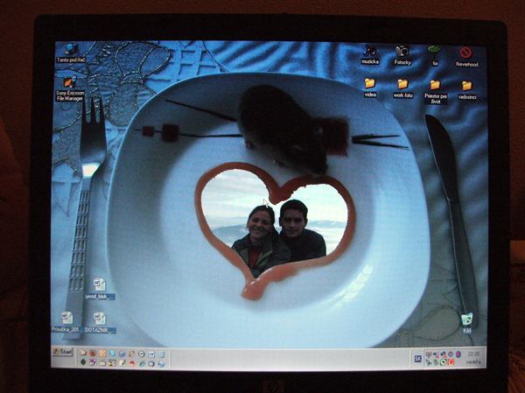
Task: Open the radosinci folder
Action: (466, 87)
